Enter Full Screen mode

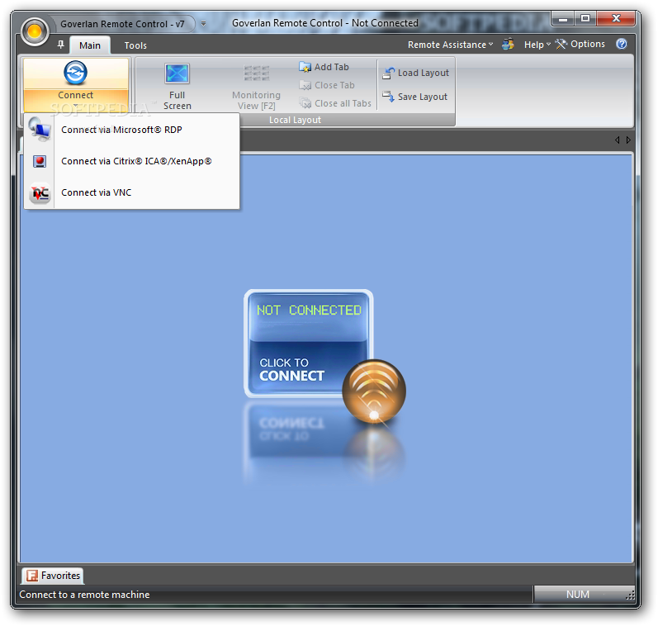(177, 87)
